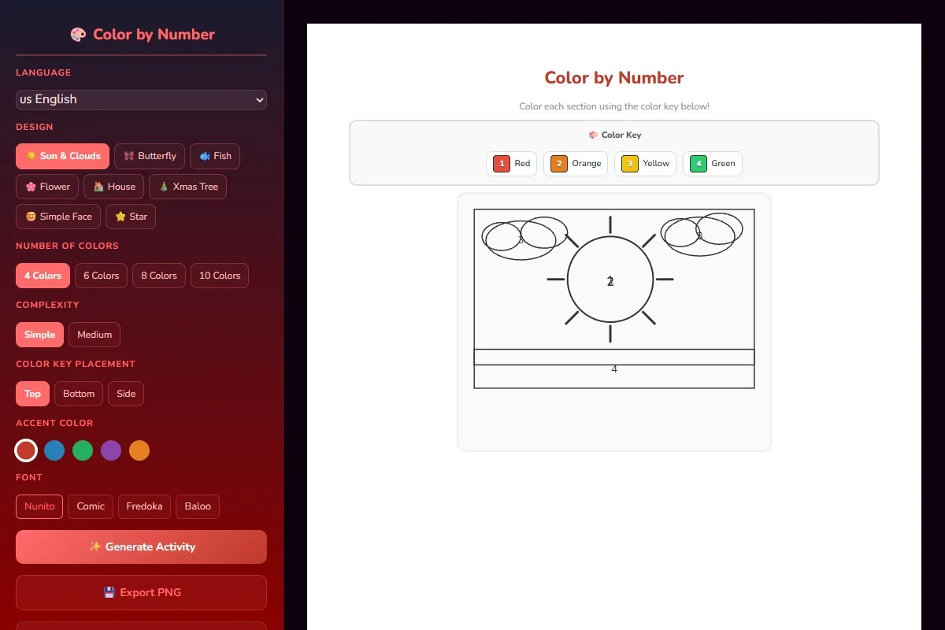Click the sun circle in the drawing
Screen dimensions: 945x630
tap(610, 280)
